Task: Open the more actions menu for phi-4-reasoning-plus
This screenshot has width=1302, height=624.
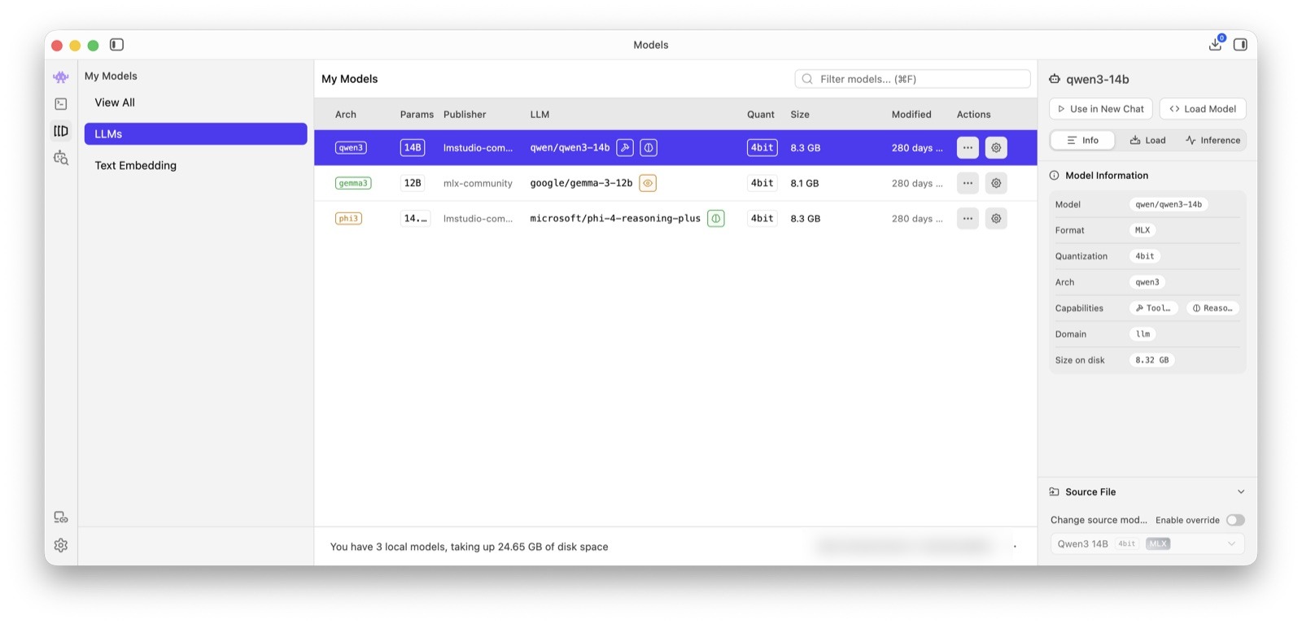Action: click(968, 218)
